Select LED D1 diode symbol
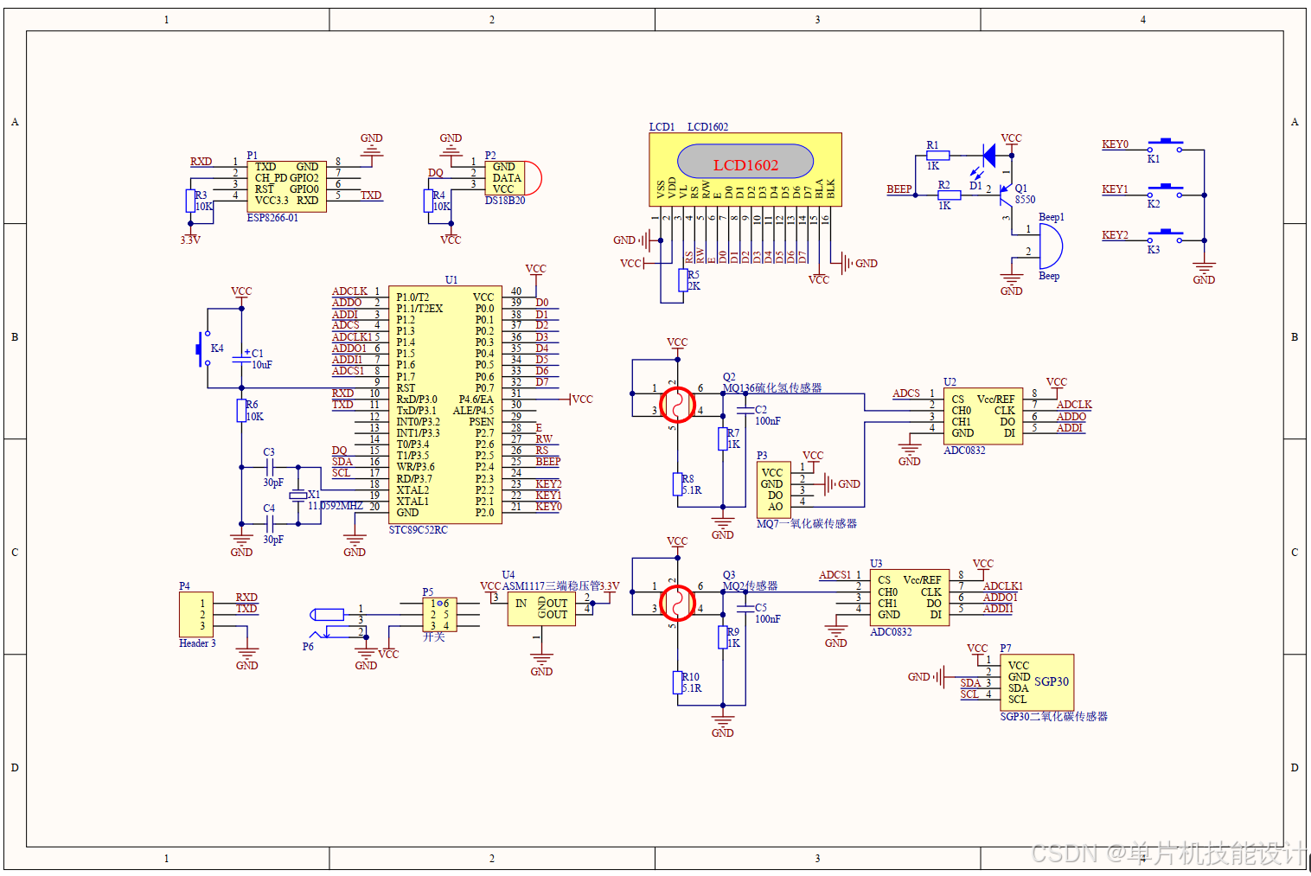This screenshot has height=876, width=1311. tap(989, 156)
